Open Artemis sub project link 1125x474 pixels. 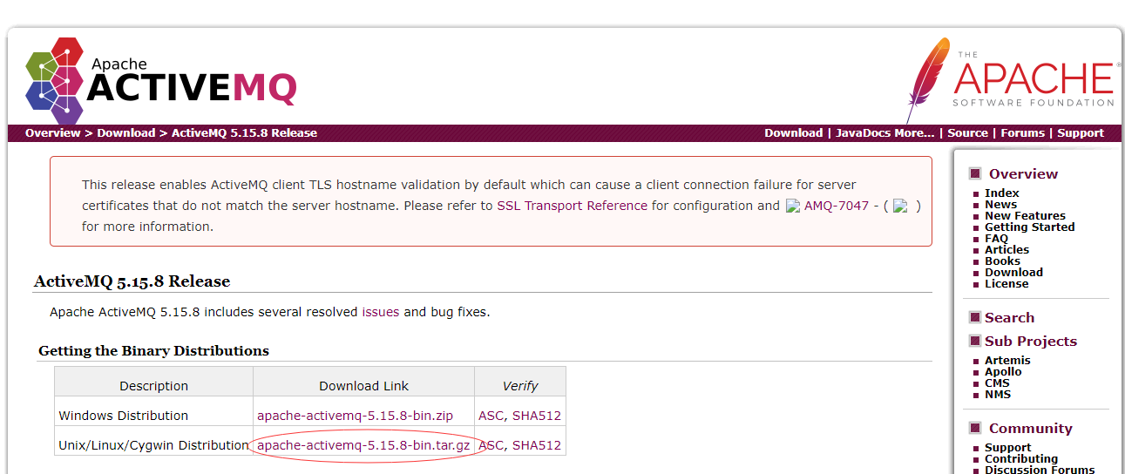[1007, 361]
